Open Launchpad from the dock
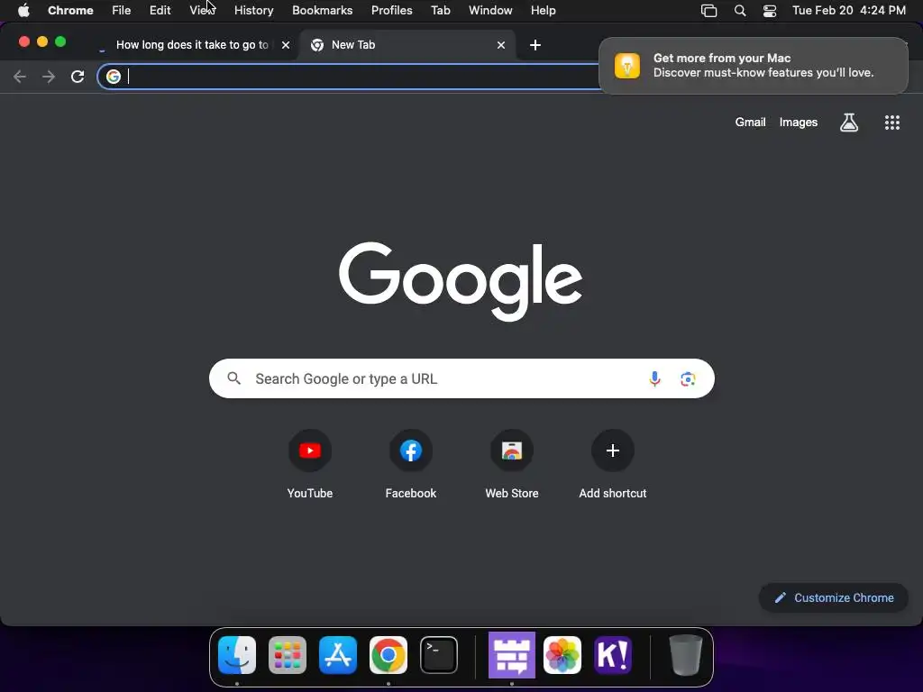The height and width of the screenshot is (692, 923). click(288, 655)
